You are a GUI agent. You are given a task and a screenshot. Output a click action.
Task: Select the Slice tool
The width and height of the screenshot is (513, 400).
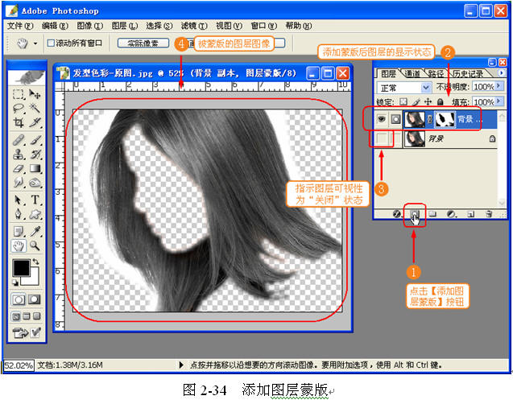coord(35,122)
